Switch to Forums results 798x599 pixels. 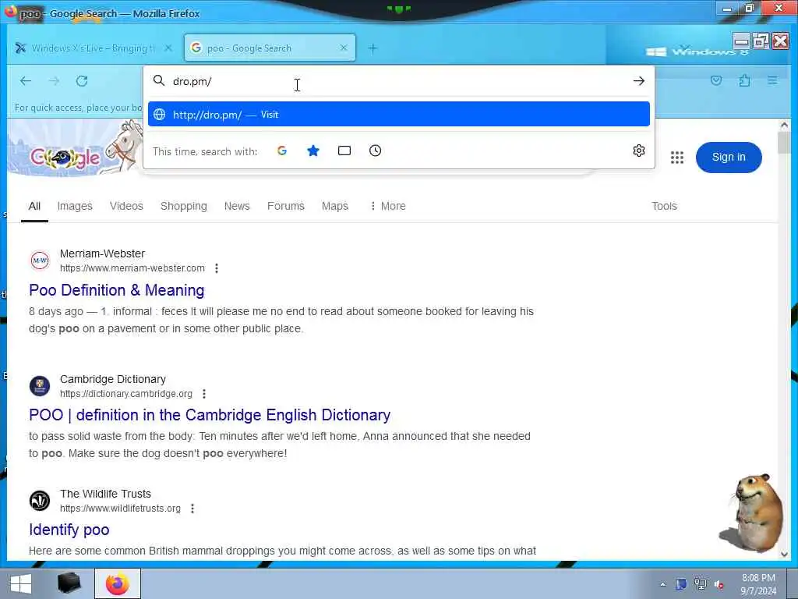(286, 206)
